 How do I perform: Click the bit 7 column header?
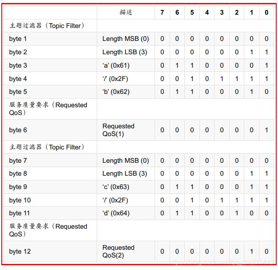point(162,12)
